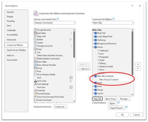This screenshot has height=122, width=148.
Task: Open the Choose commands from dropdown
Action: [x=55, y=23]
